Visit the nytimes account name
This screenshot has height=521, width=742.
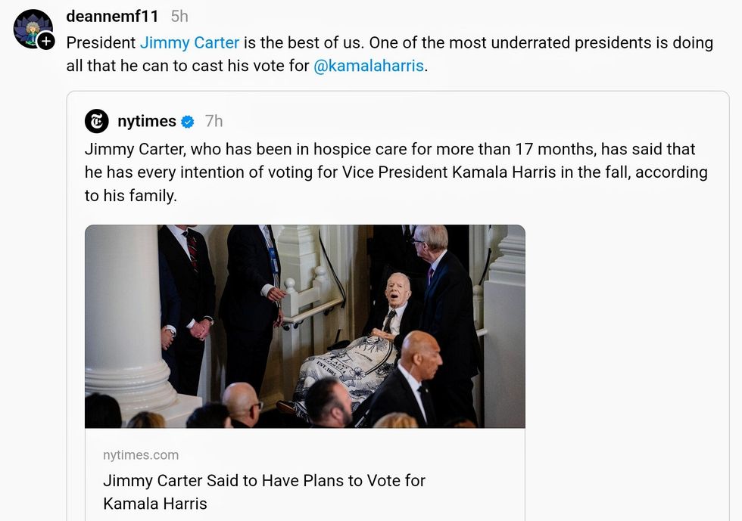147,121
